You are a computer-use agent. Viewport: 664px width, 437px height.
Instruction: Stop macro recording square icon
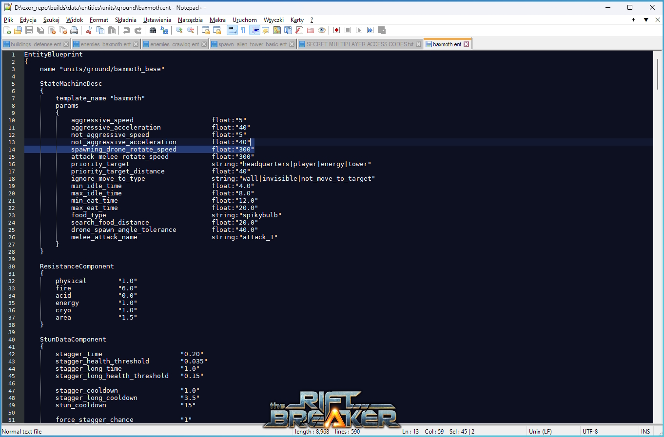[348, 30]
